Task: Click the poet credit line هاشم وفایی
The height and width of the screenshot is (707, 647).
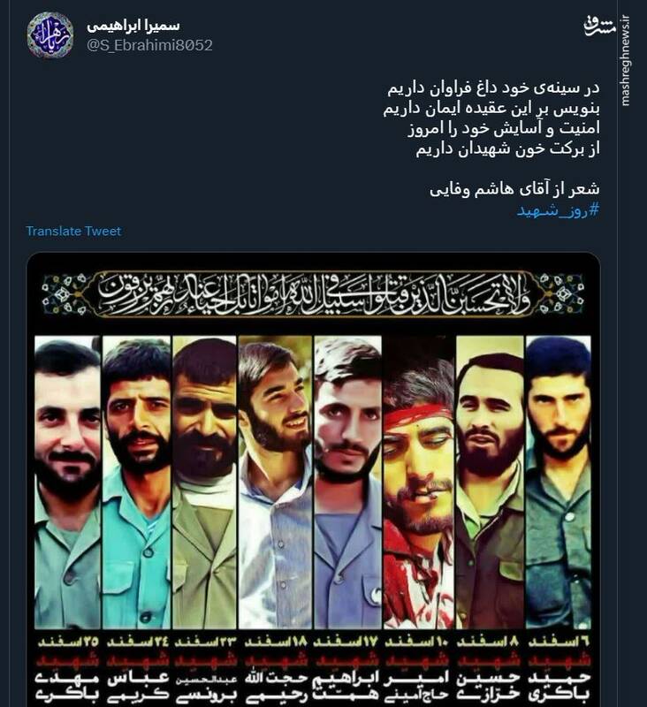Action: 514,189
